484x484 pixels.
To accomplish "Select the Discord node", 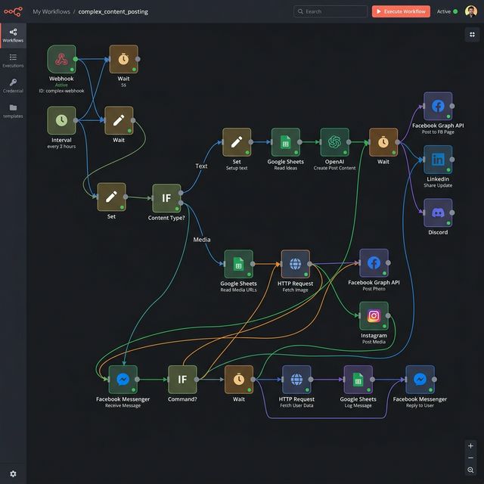I will coord(438,213).
